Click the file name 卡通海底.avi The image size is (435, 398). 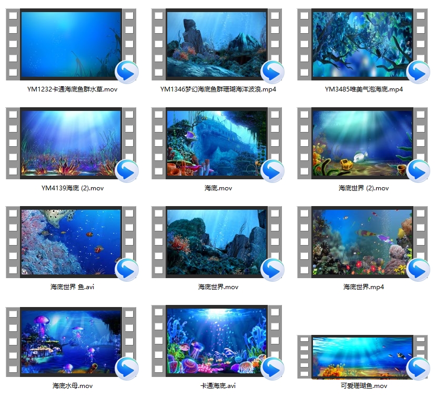pyautogui.click(x=218, y=386)
